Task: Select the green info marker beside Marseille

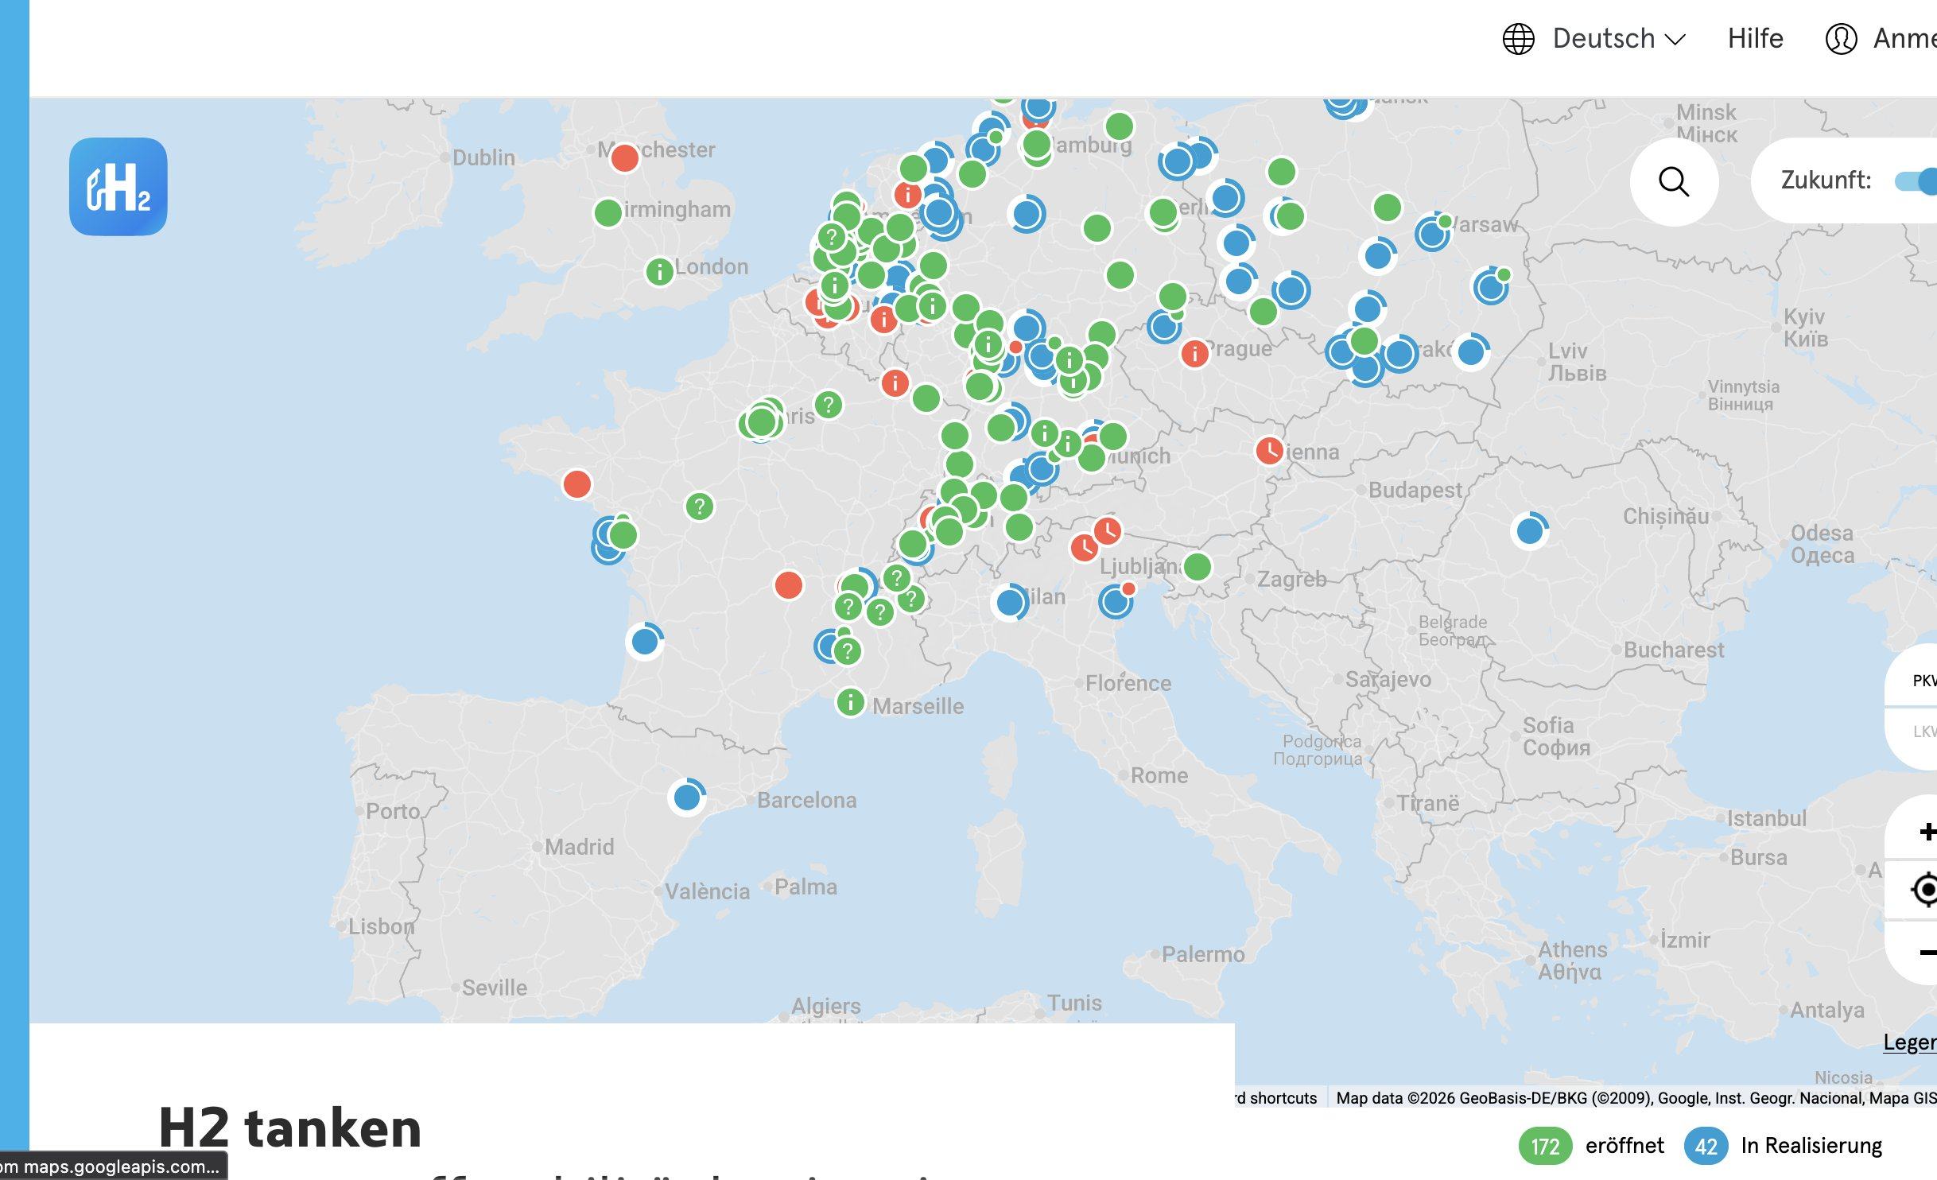Action: tap(851, 702)
